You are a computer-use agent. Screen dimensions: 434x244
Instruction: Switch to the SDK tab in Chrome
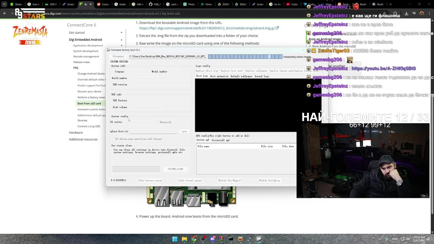point(51,4)
